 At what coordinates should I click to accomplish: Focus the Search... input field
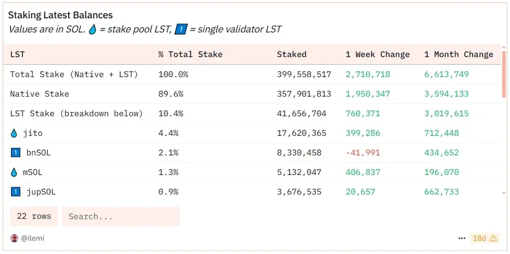point(120,216)
